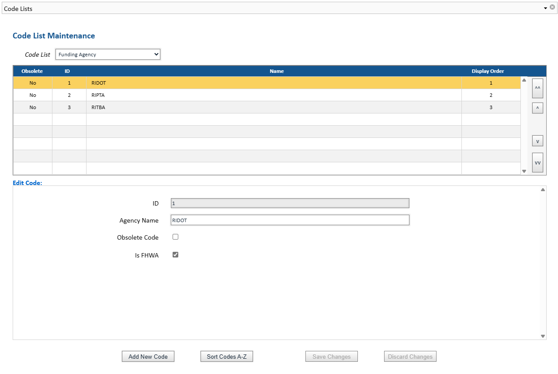
Task: Click scroll-up arrow of the code table
Action: (524, 80)
